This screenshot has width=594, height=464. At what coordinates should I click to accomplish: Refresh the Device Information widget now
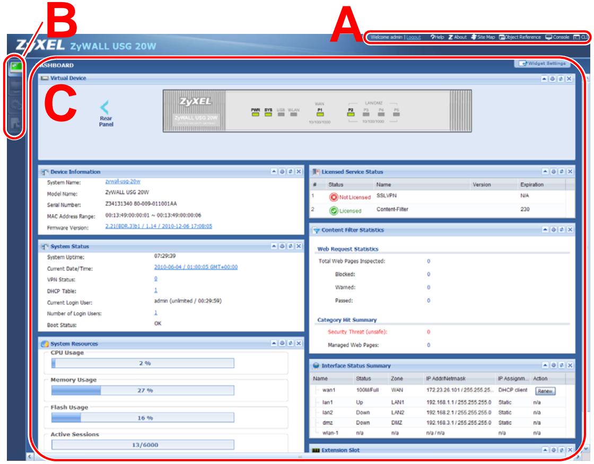291,172
